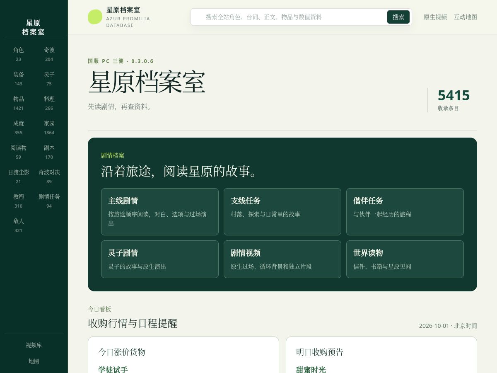
Task: Select 教程 in the sidebar
Action: pyautogui.click(x=19, y=201)
